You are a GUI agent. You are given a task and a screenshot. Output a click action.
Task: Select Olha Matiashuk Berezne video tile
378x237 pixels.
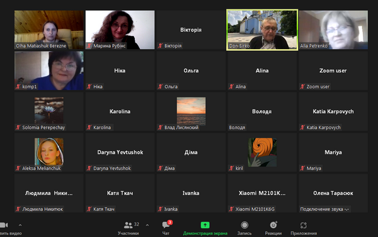coord(49,30)
